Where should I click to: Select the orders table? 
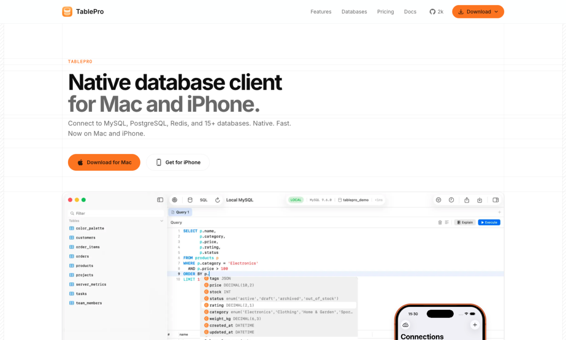(x=79, y=256)
